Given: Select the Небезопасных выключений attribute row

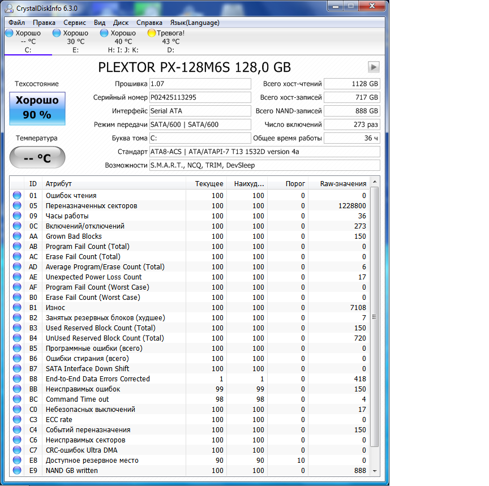Looking at the screenshot, I should point(190,409).
